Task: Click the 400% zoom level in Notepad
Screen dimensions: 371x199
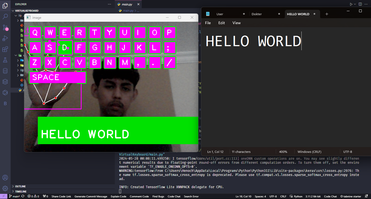Action: [283, 152]
